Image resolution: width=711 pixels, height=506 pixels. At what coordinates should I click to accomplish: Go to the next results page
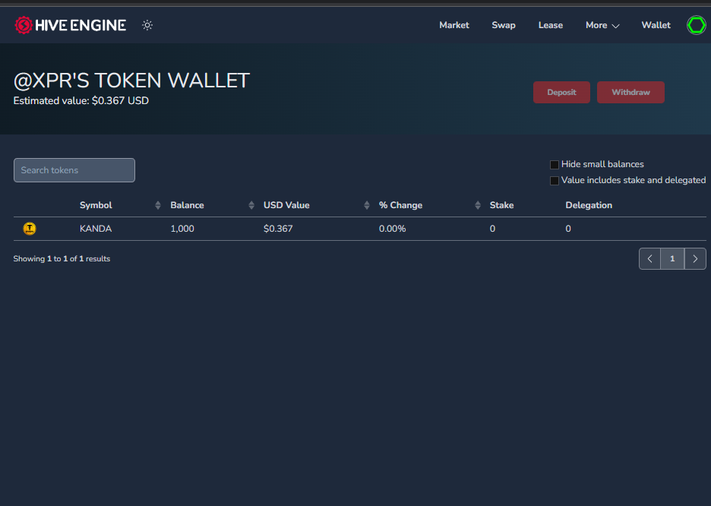[x=695, y=259]
